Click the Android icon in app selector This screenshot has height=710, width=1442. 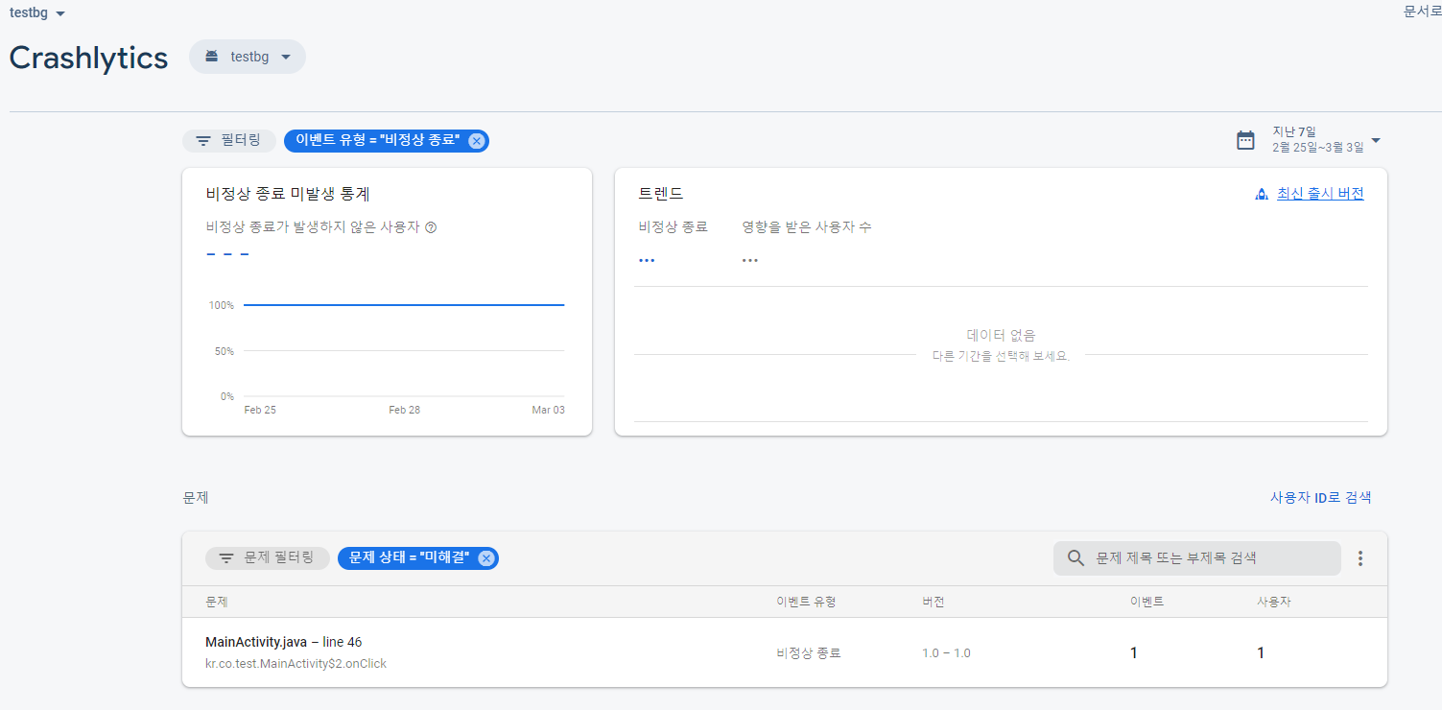point(212,57)
